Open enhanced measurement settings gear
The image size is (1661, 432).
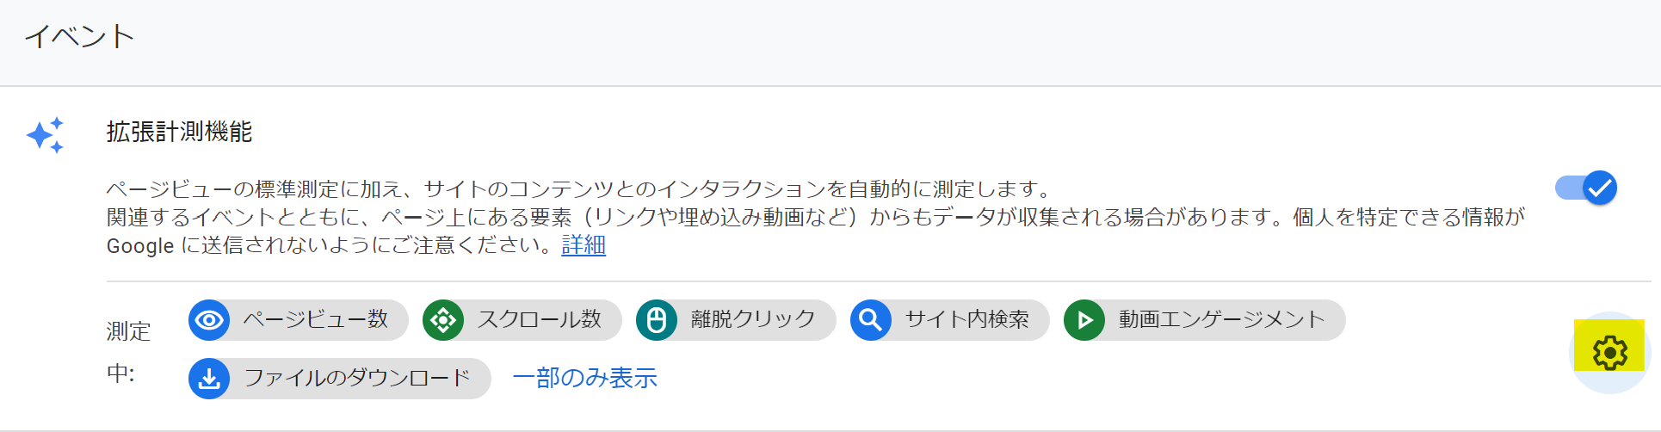(x=1609, y=353)
